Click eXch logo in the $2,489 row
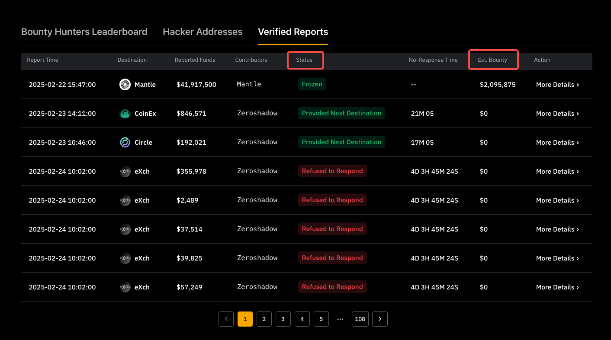 coord(125,200)
